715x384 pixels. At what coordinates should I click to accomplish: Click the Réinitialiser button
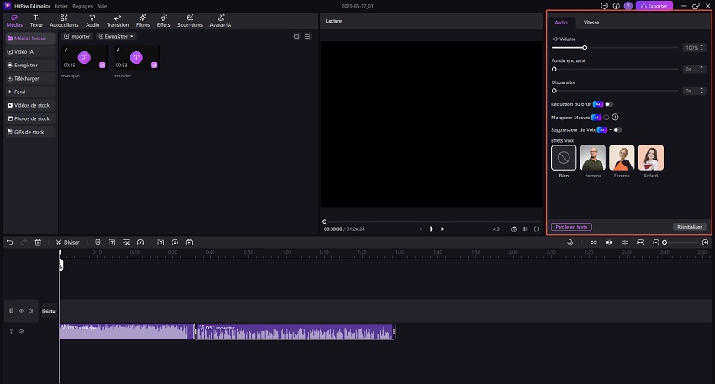coord(690,227)
